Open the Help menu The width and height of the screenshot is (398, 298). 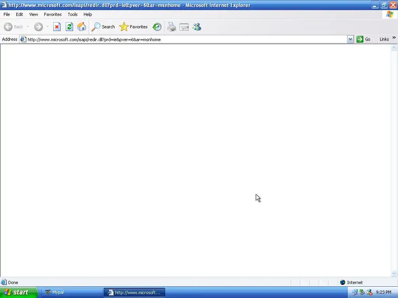tap(87, 14)
